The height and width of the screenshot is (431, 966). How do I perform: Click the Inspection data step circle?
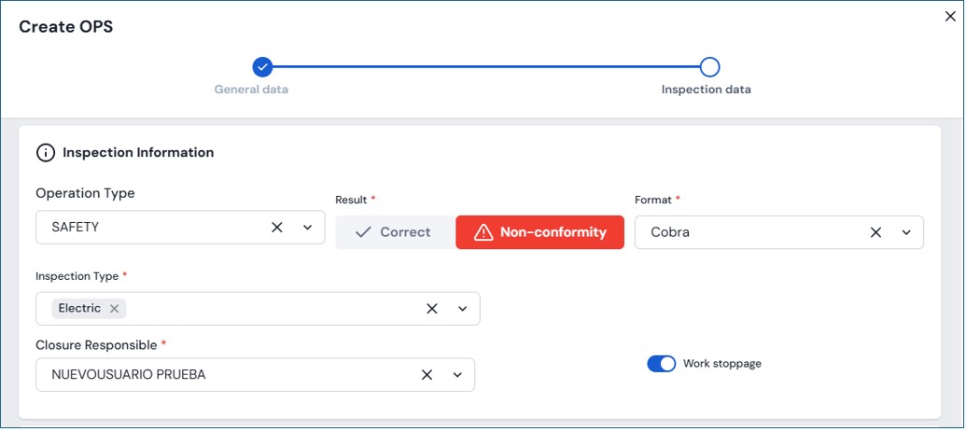click(709, 67)
